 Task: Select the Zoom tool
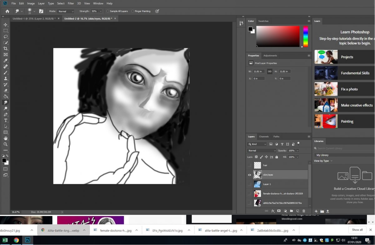(x=6, y=144)
